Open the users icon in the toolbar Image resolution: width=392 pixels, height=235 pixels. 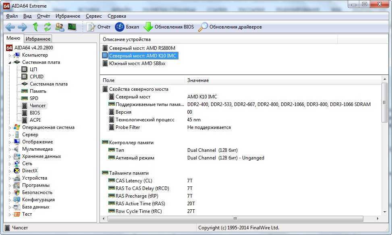pos(60,27)
